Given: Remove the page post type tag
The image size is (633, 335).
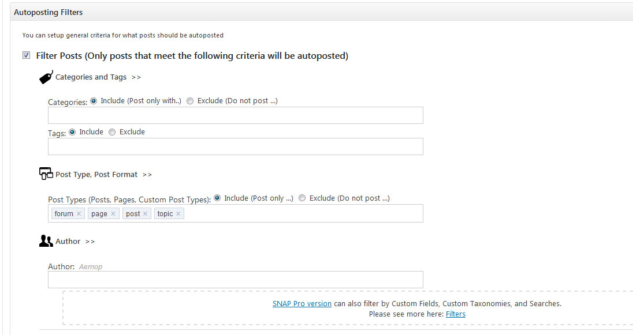Looking at the screenshot, I should point(113,214).
